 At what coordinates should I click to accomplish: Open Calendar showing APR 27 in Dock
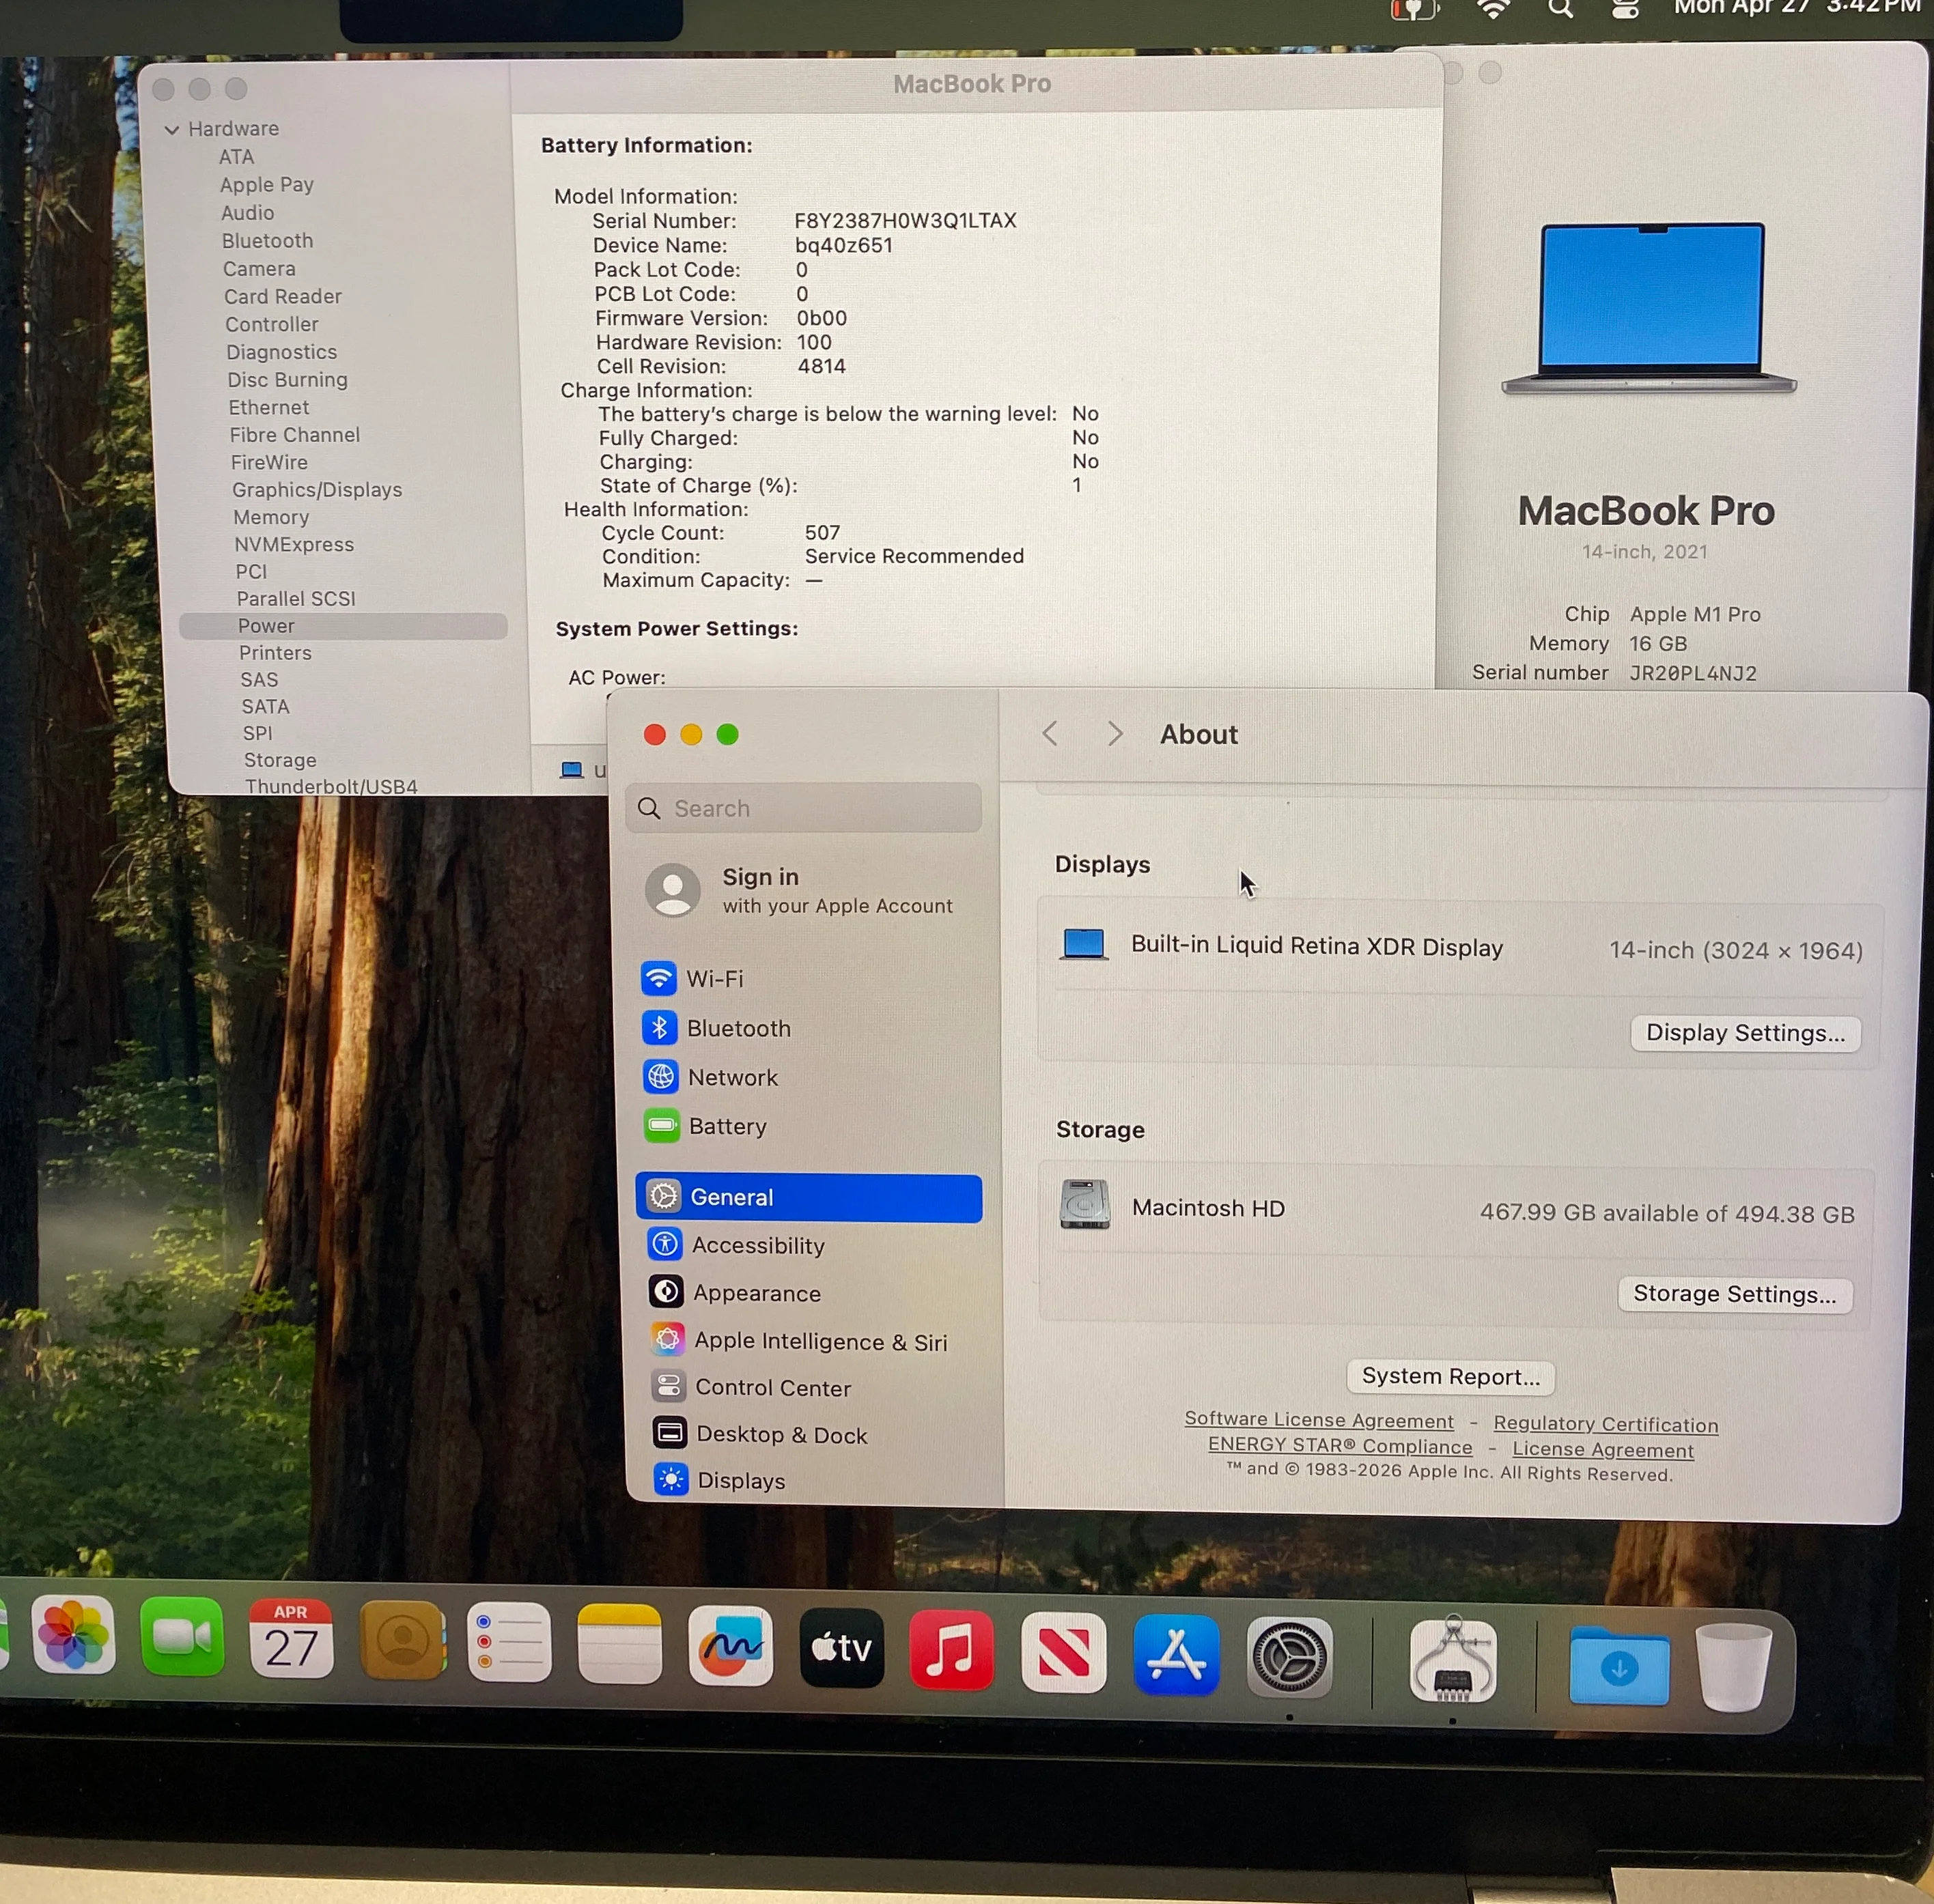pyautogui.click(x=291, y=1638)
